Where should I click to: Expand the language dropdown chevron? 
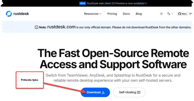pos(172,14)
